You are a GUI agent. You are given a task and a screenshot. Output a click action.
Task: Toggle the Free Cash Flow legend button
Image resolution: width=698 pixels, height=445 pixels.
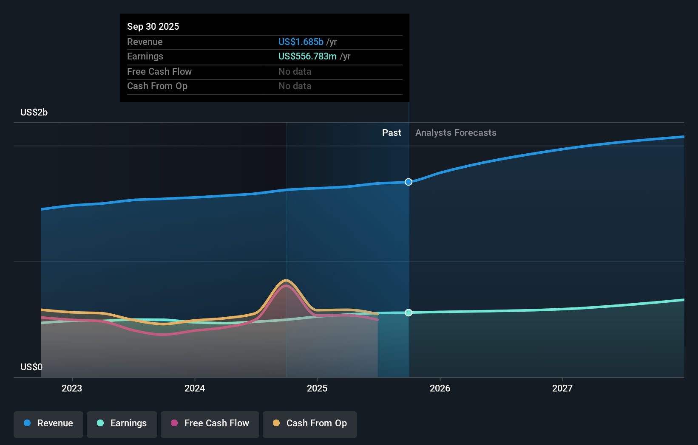point(210,424)
